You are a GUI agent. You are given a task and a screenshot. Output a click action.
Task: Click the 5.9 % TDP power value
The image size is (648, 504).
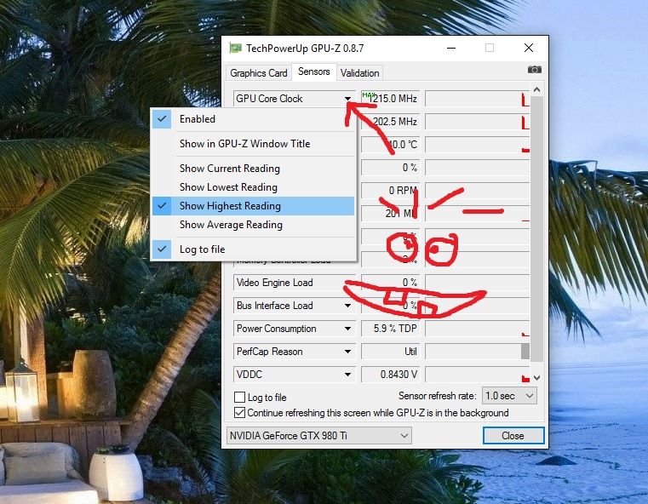tap(391, 329)
